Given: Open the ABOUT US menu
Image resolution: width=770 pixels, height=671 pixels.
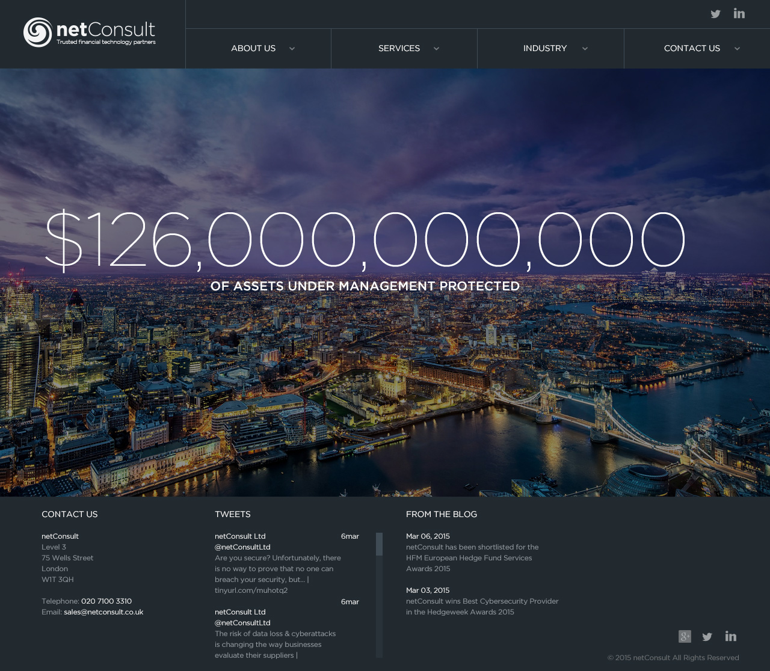Looking at the screenshot, I should pyautogui.click(x=253, y=48).
